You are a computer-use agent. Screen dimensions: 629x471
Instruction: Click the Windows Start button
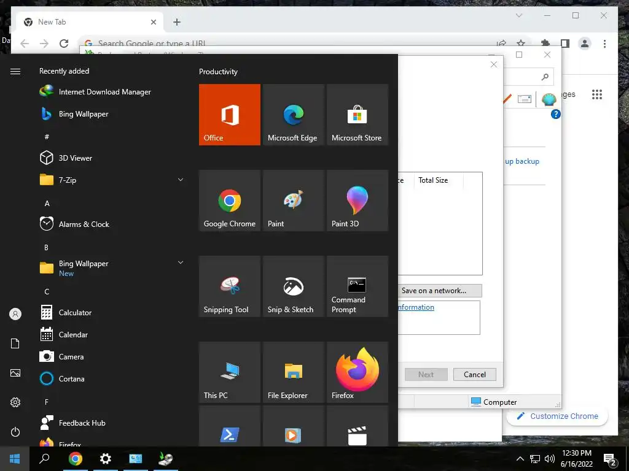tap(15, 459)
